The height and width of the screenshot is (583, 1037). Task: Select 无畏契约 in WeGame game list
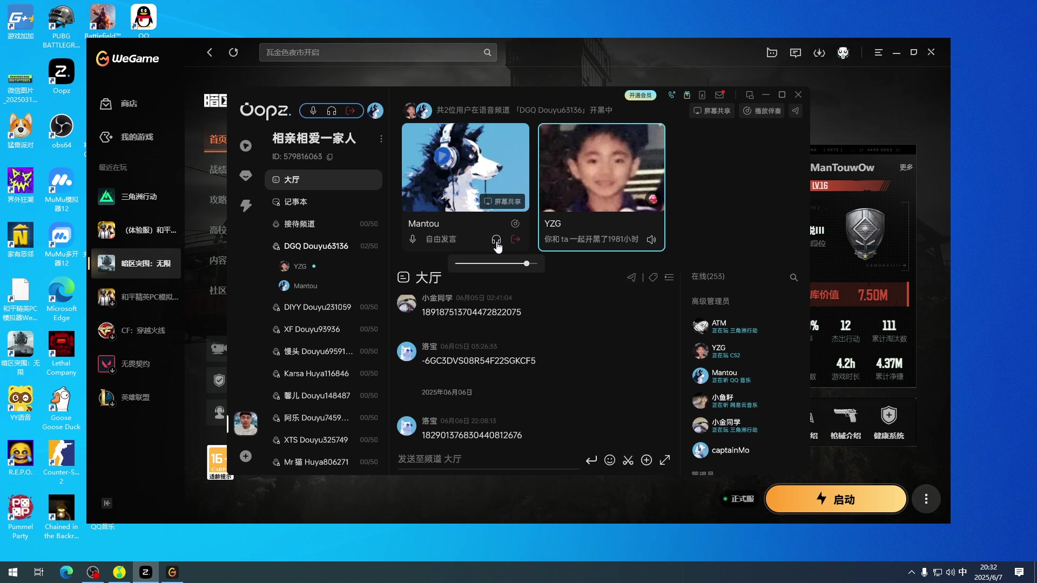136,364
